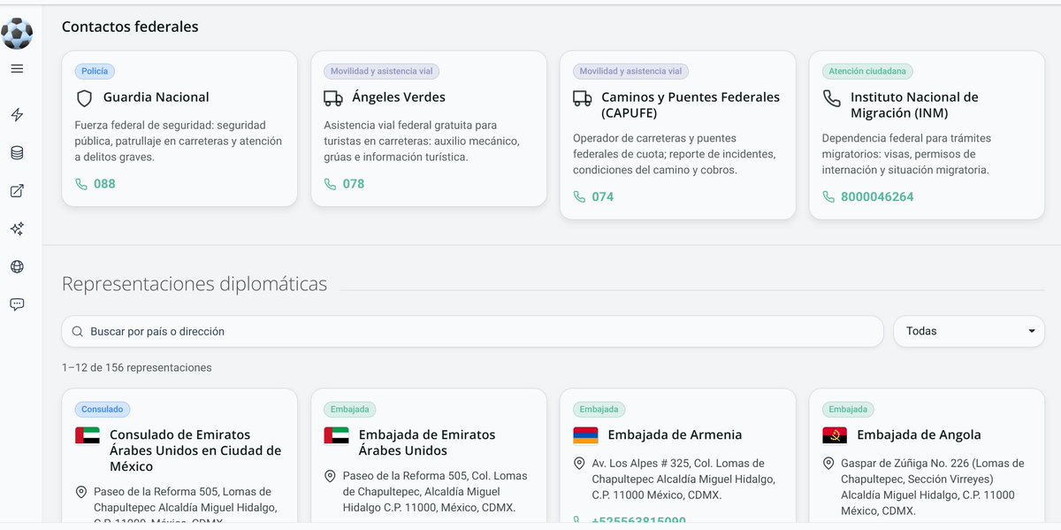Click the truck icon beside Caminos y Puentes Federales

click(583, 98)
